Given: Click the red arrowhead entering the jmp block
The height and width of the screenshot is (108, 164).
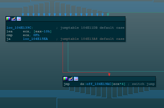Looking at the screenshot, I should coord(109,75).
